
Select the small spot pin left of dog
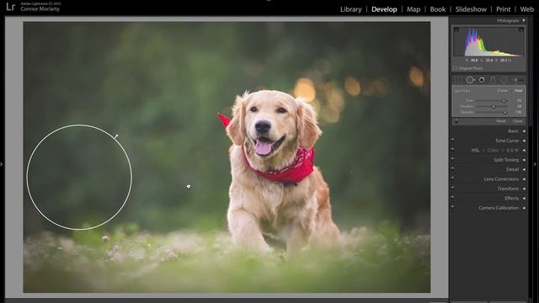pyautogui.click(x=189, y=187)
